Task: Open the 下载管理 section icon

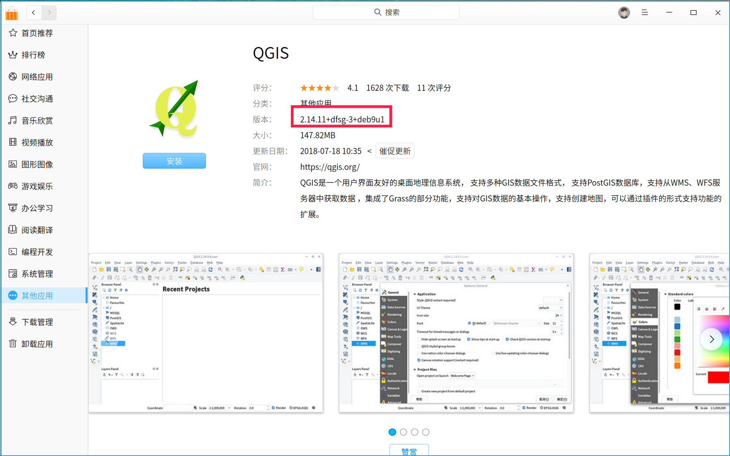Action: tap(13, 322)
